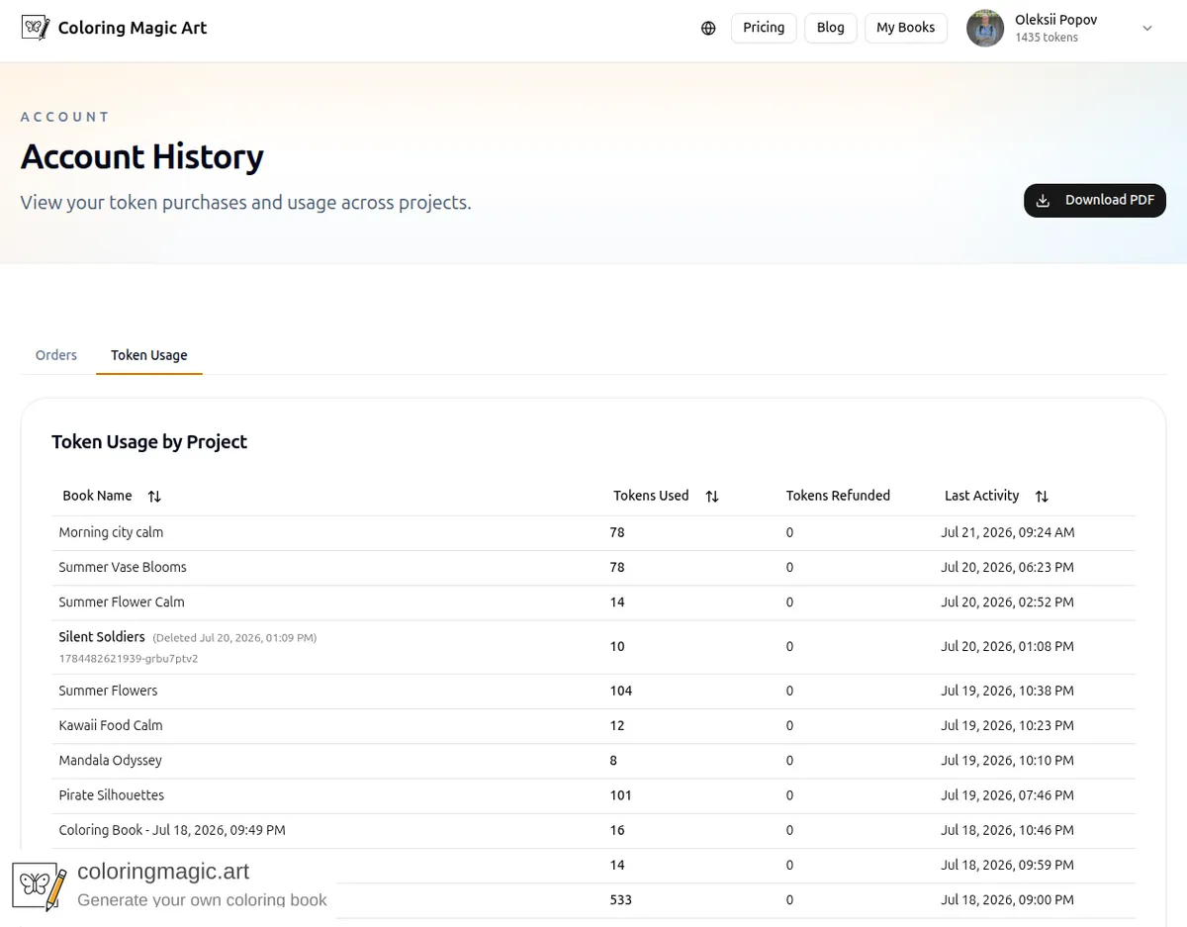Click the Tokens Refunded column header
Screen dimensions: 1187x927
[x=838, y=496]
